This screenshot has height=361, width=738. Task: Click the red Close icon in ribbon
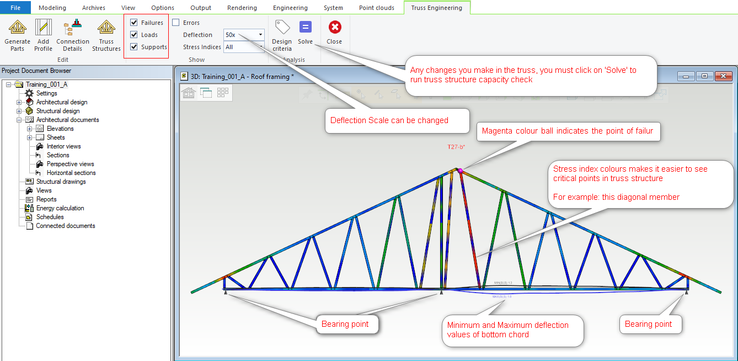coord(334,28)
